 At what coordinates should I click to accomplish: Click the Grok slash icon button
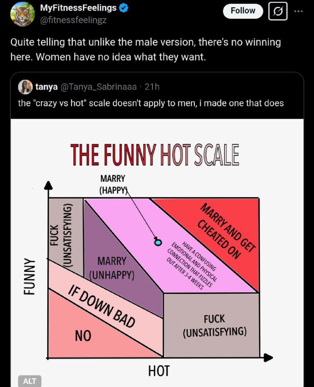(278, 11)
